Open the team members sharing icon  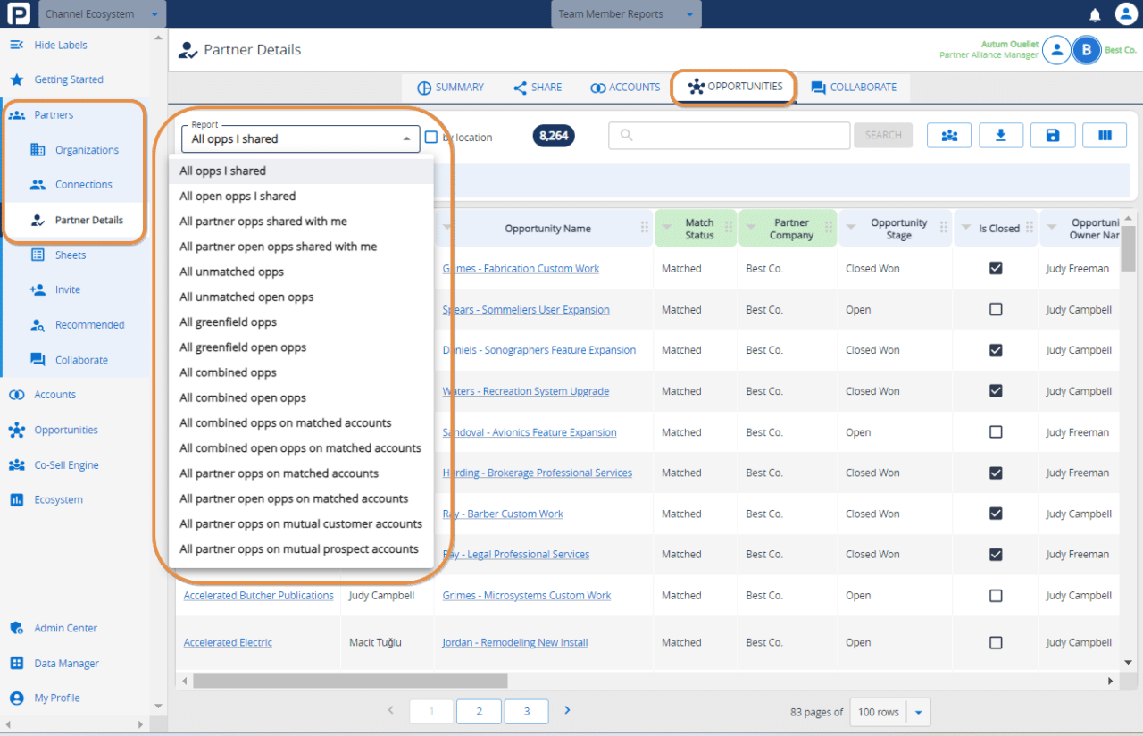pos(948,135)
